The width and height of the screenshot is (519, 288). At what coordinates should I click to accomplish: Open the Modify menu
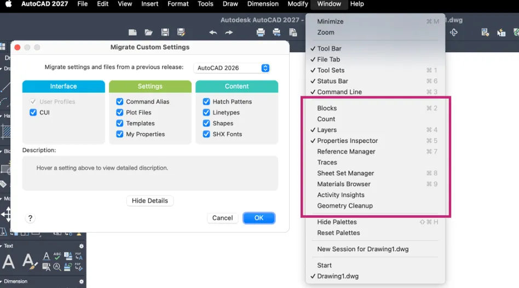298,4
